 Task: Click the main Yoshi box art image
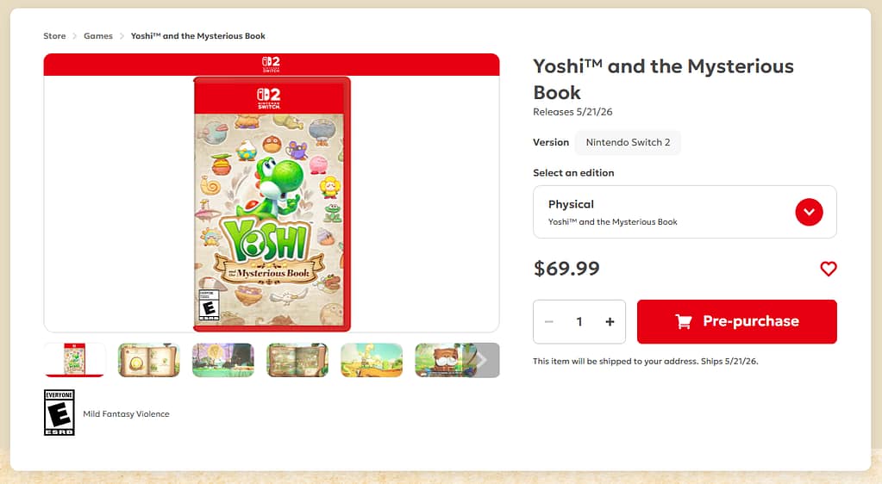[x=272, y=203]
